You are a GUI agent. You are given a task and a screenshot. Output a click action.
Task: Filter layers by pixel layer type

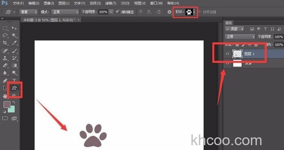[x=252, y=29]
